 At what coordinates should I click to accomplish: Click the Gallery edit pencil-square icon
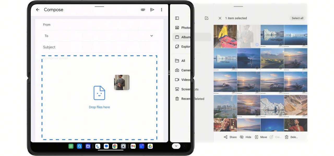[x=206, y=18]
